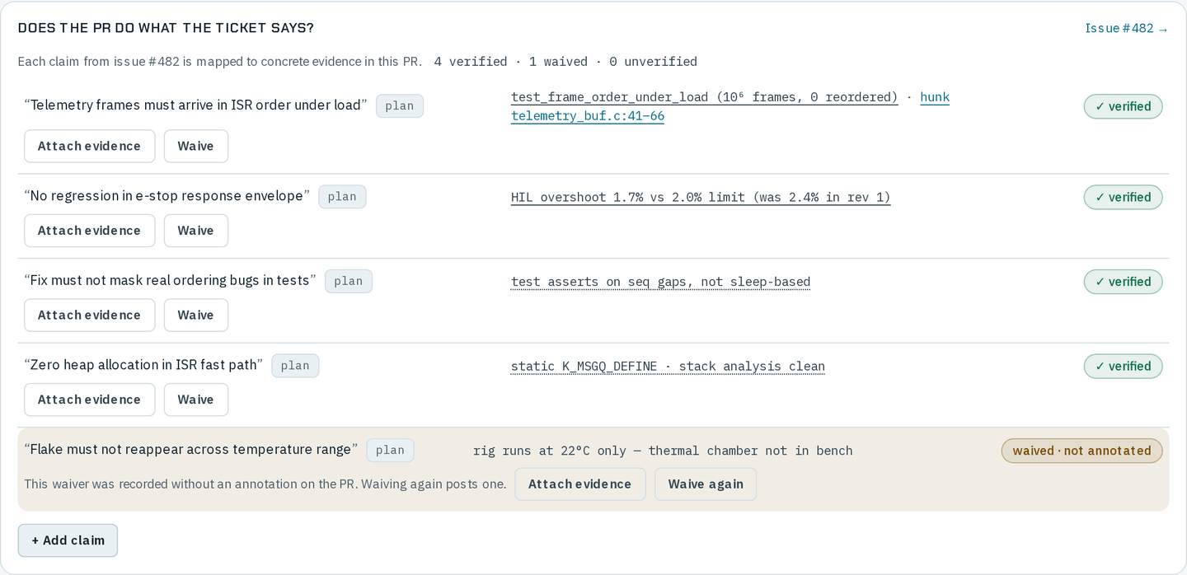The width and height of the screenshot is (1187, 575).
Task: Click the plan tag on temperature range claim
Action: tap(390, 450)
